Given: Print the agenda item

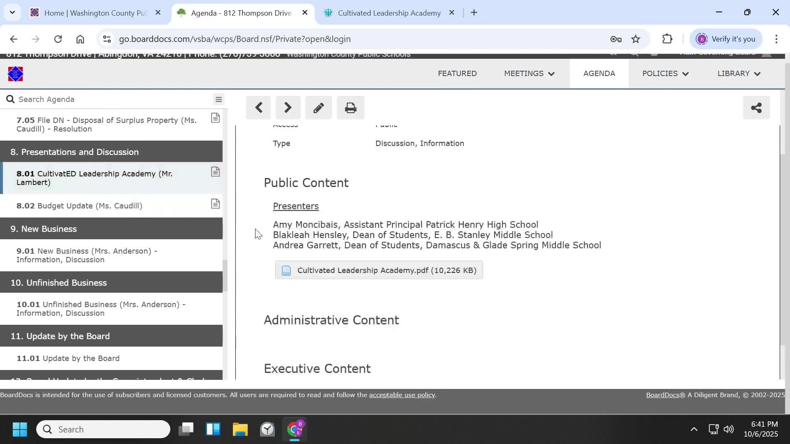Looking at the screenshot, I should coord(351,108).
